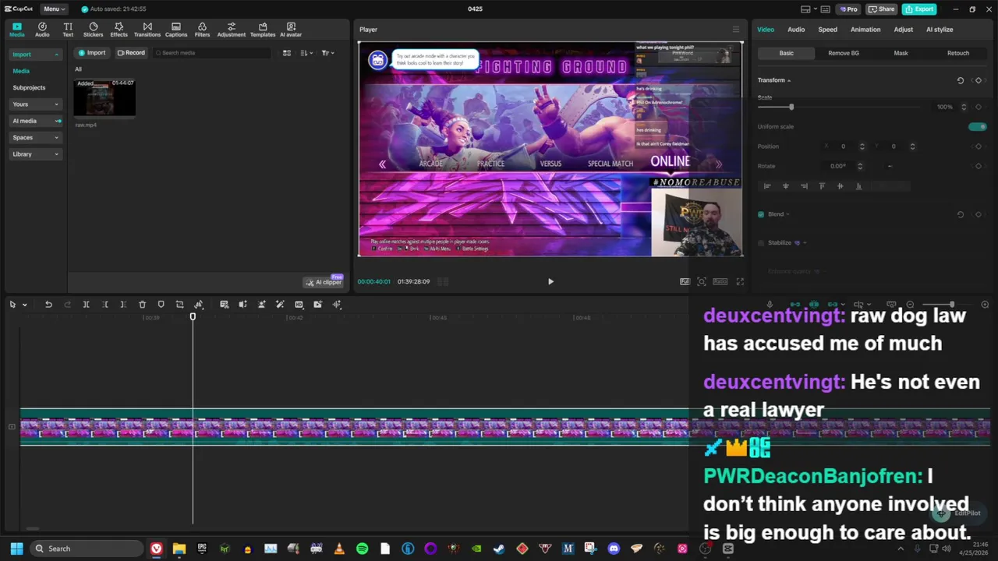
Task: Click the Record button in media panel
Action: click(131, 53)
